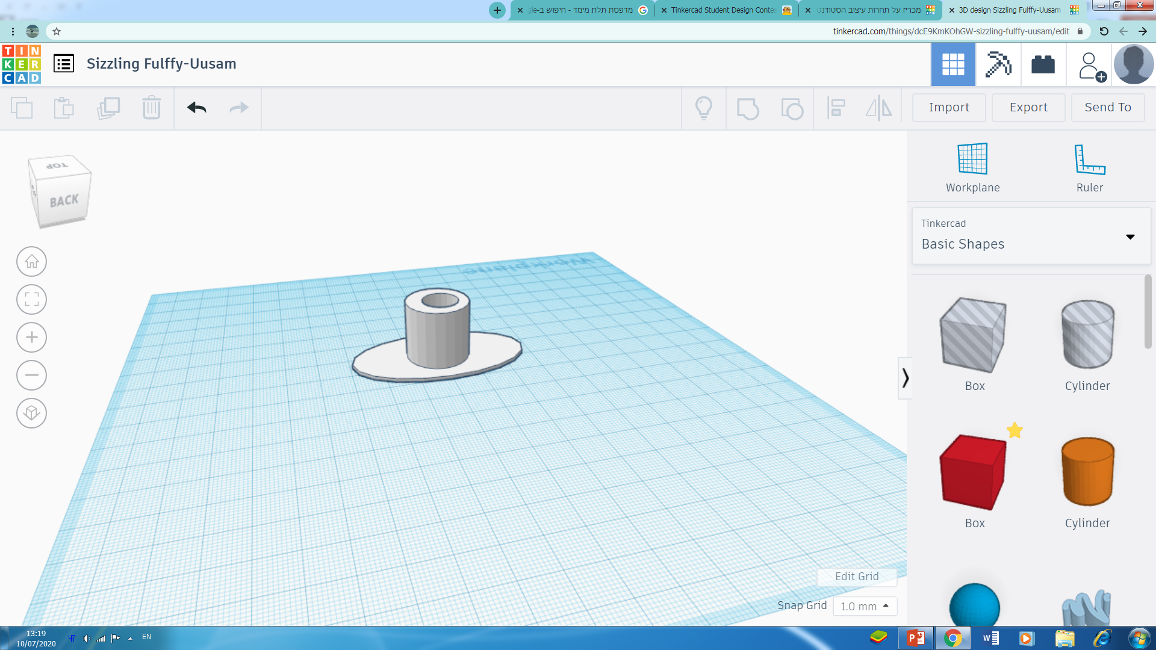Collapse the shapes panel chevron
The height and width of the screenshot is (650, 1156).
coord(905,378)
